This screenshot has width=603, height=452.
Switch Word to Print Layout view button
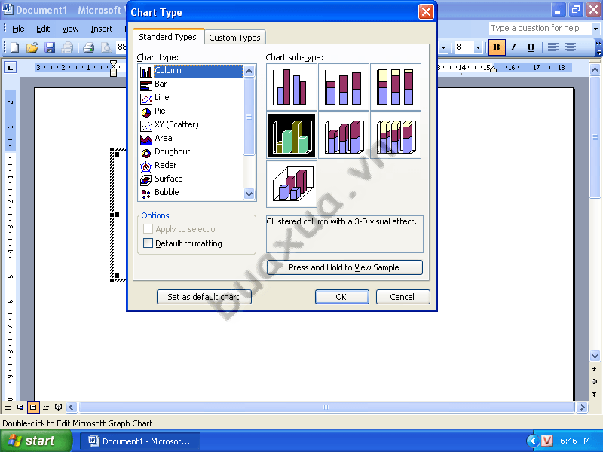[33, 407]
